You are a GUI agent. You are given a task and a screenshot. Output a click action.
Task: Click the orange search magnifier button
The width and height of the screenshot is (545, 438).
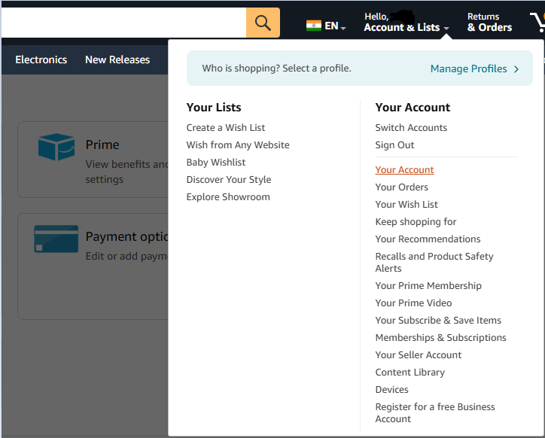263,23
